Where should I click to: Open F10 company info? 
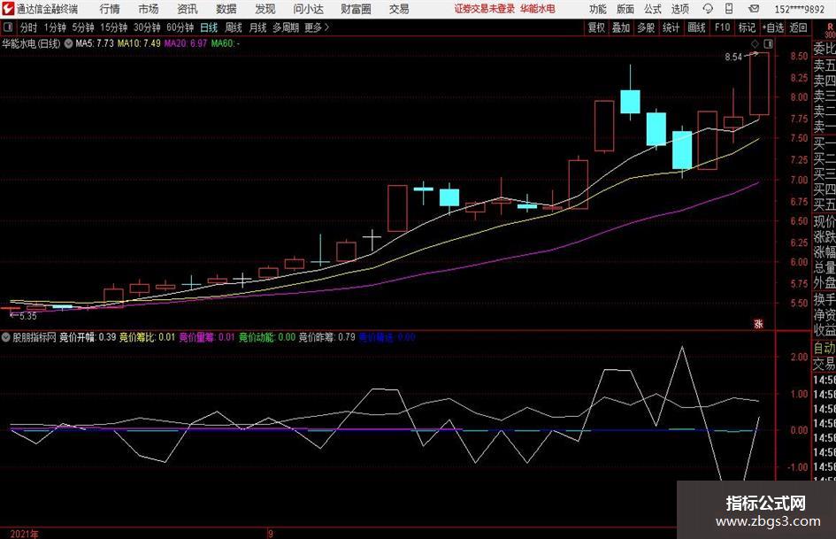tap(722, 27)
